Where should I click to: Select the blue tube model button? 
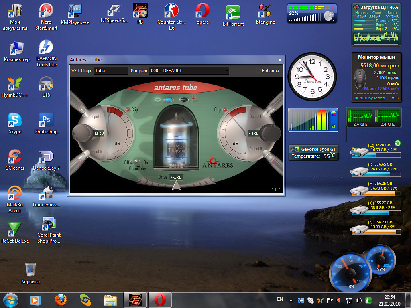pos(169,99)
